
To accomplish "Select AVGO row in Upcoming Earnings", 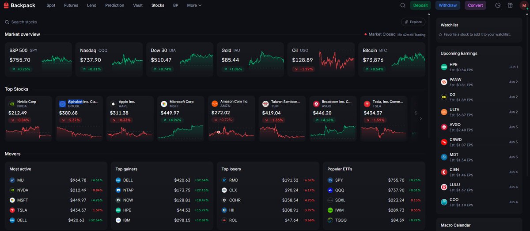I will (479, 127).
